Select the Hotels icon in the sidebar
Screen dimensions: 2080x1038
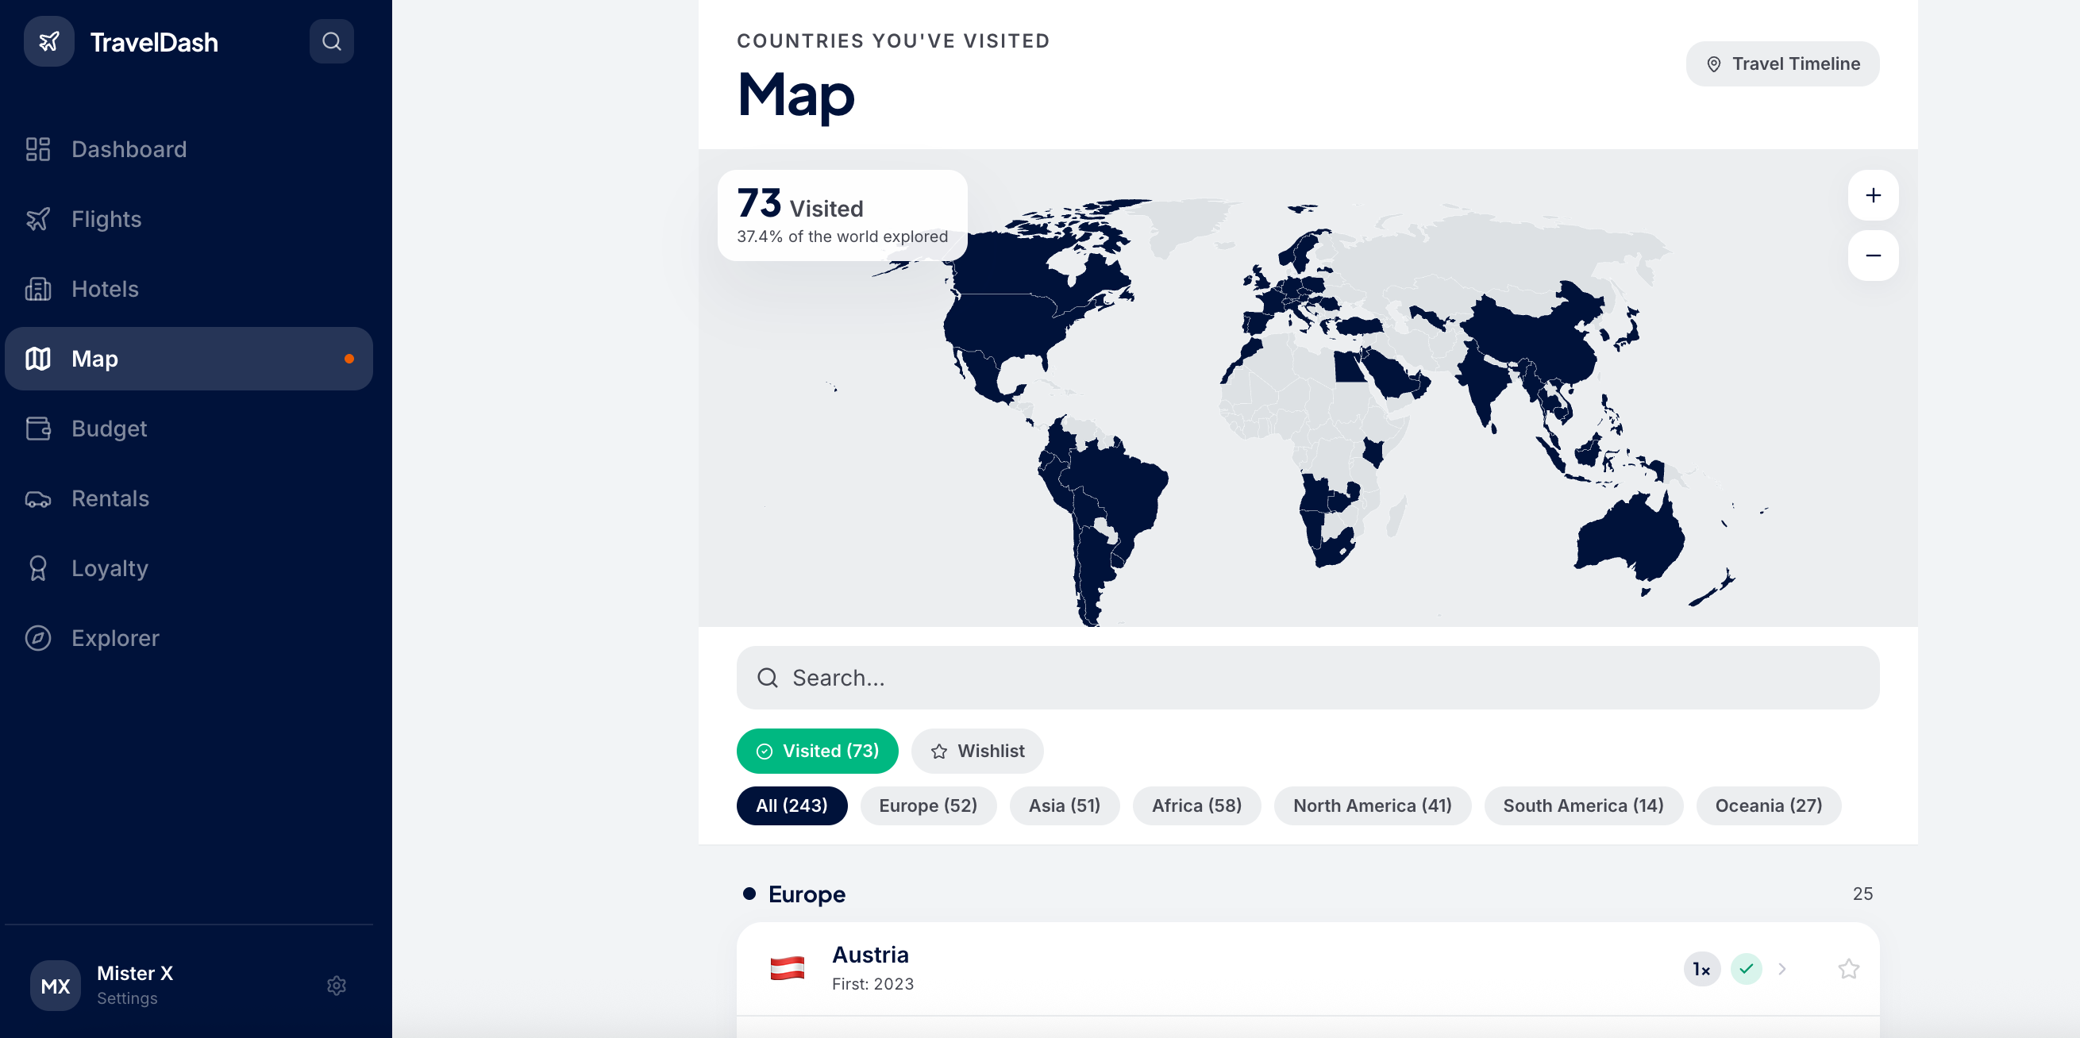click(38, 288)
